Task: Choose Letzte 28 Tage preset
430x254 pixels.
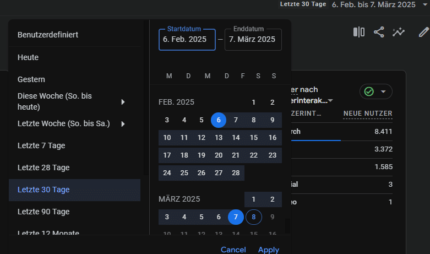Action: [x=74, y=167]
